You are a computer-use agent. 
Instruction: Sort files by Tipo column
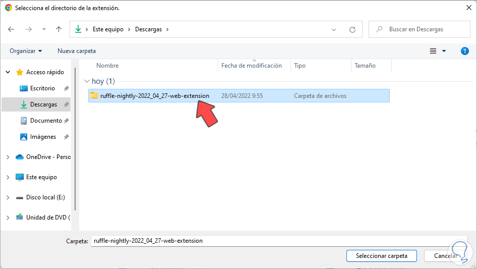300,66
